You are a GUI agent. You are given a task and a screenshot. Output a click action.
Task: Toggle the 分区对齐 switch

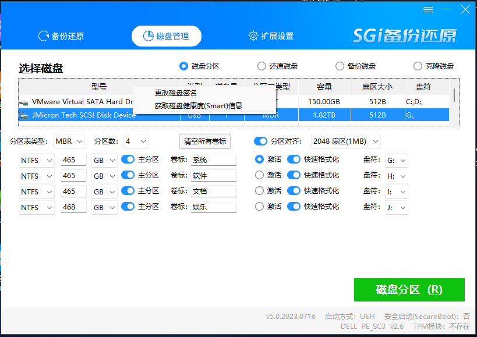click(x=260, y=141)
